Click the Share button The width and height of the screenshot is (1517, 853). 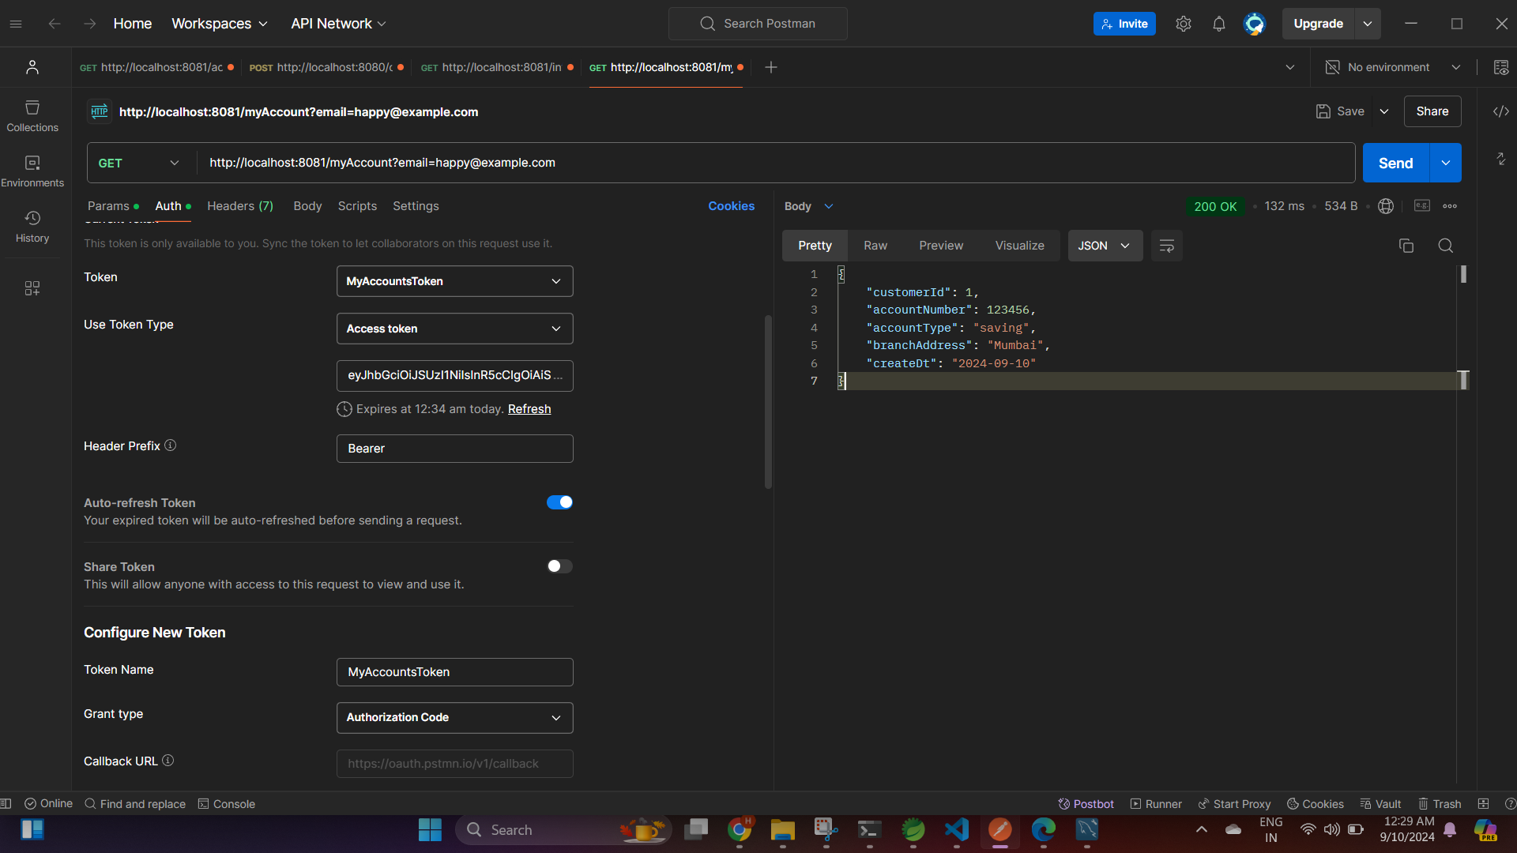[1432, 111]
